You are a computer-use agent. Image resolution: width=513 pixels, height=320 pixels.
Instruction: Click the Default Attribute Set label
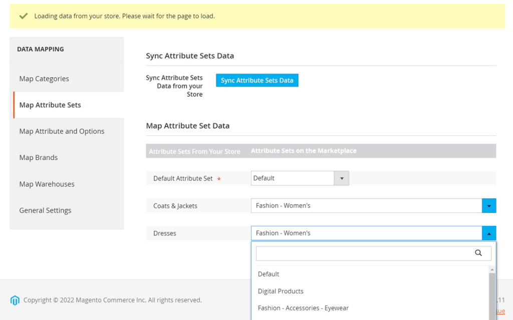tap(183, 178)
